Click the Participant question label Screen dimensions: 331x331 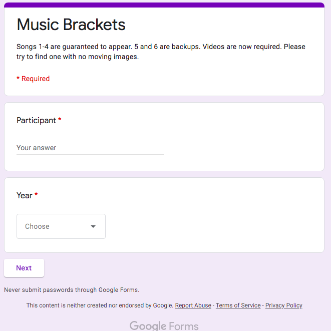[x=36, y=120]
